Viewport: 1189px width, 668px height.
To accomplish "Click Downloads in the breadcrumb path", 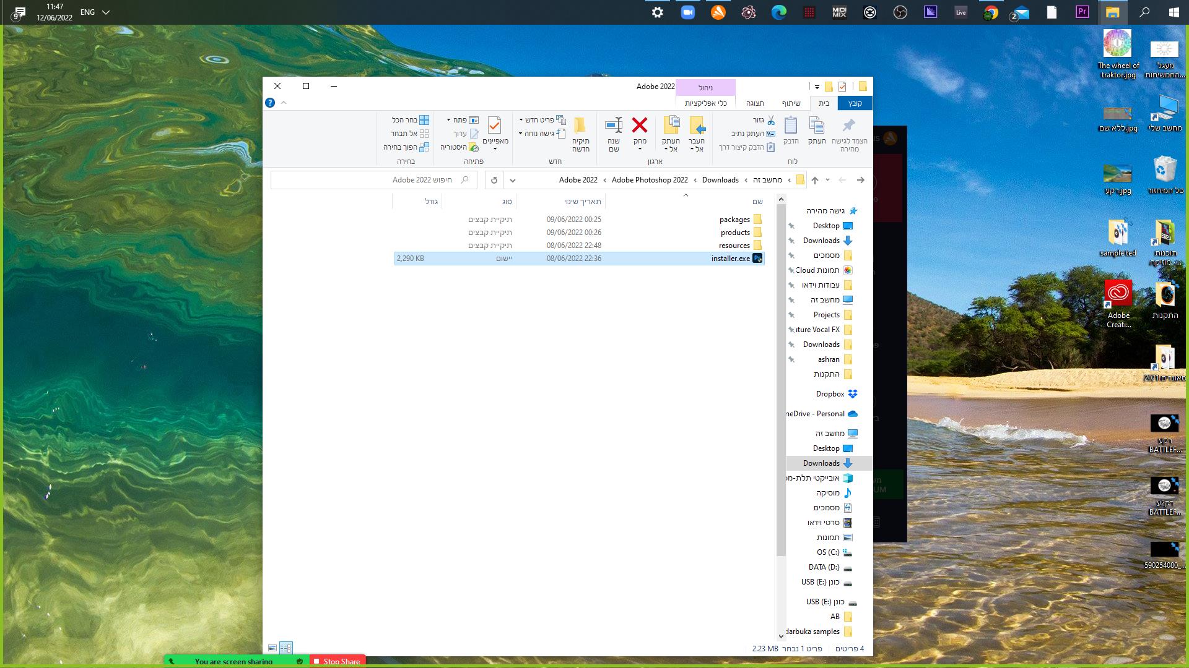I will 720,180.
